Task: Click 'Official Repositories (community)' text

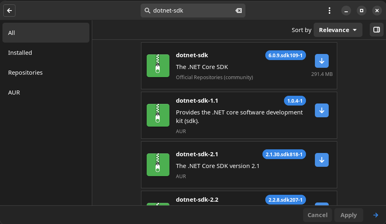Action: (215, 77)
